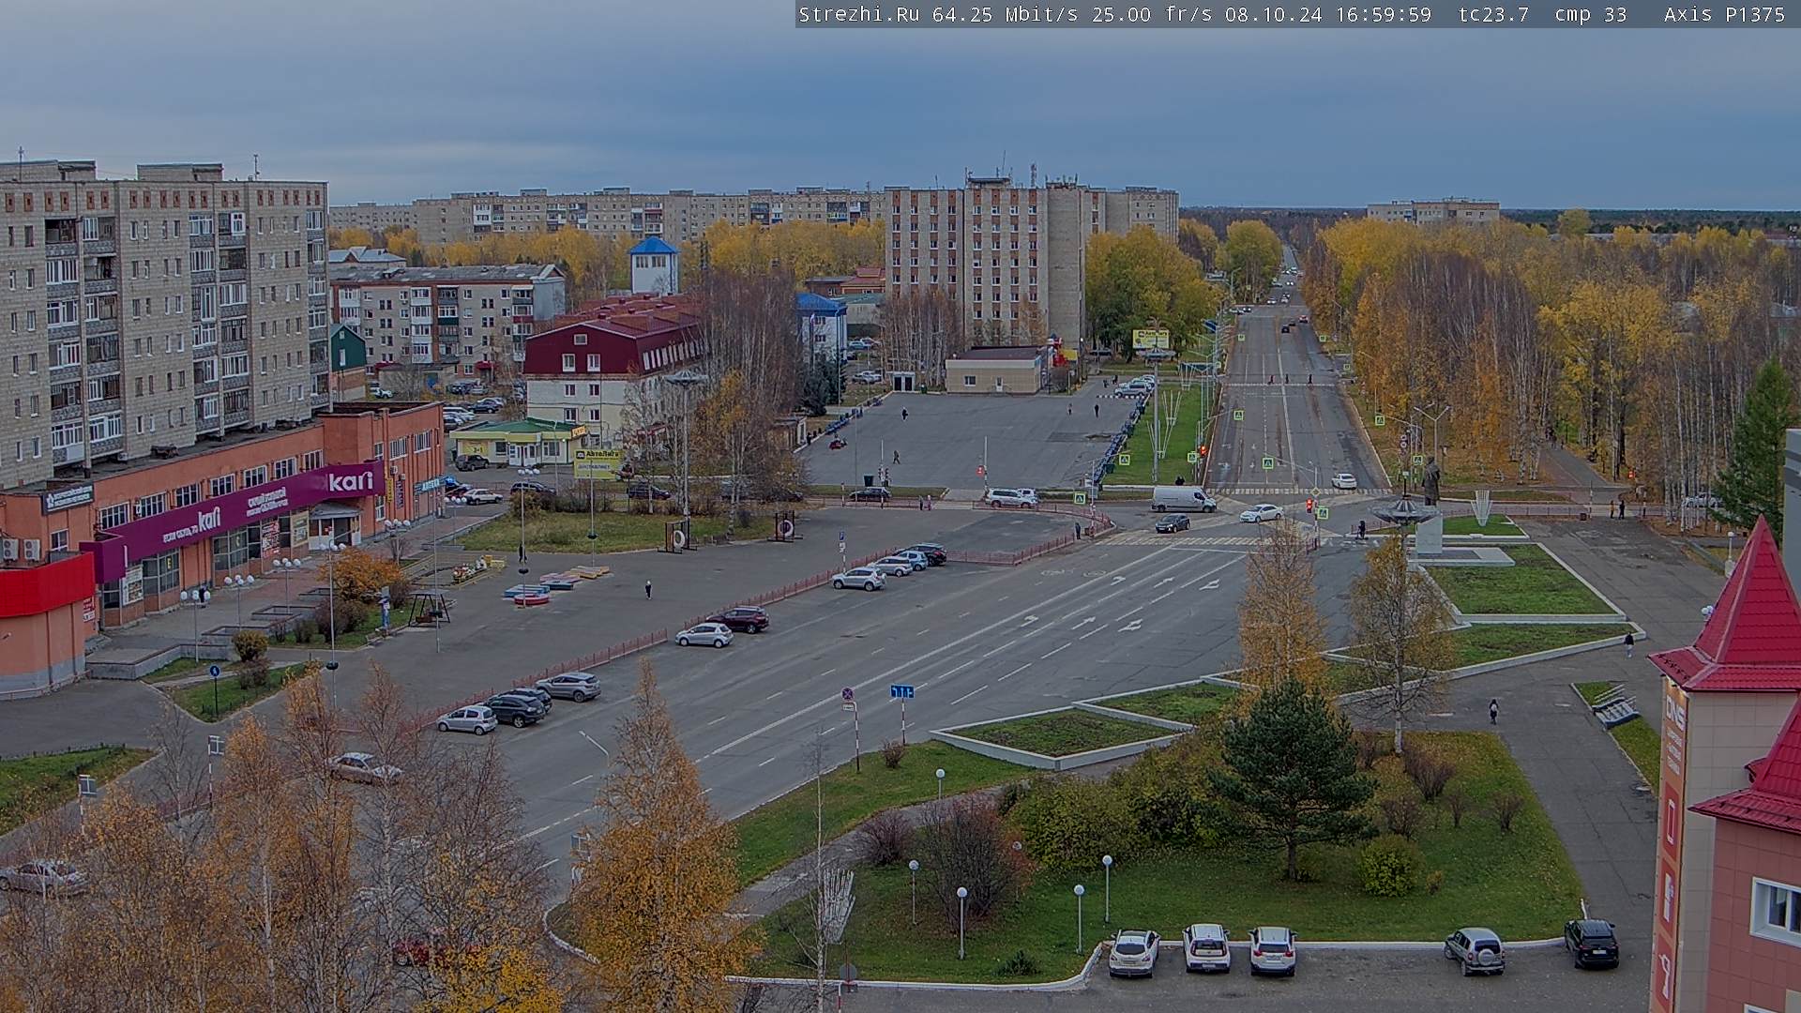The image size is (1801, 1013).
Task: Click the Strezhi.Ru overlay label
Action: [x=858, y=15]
